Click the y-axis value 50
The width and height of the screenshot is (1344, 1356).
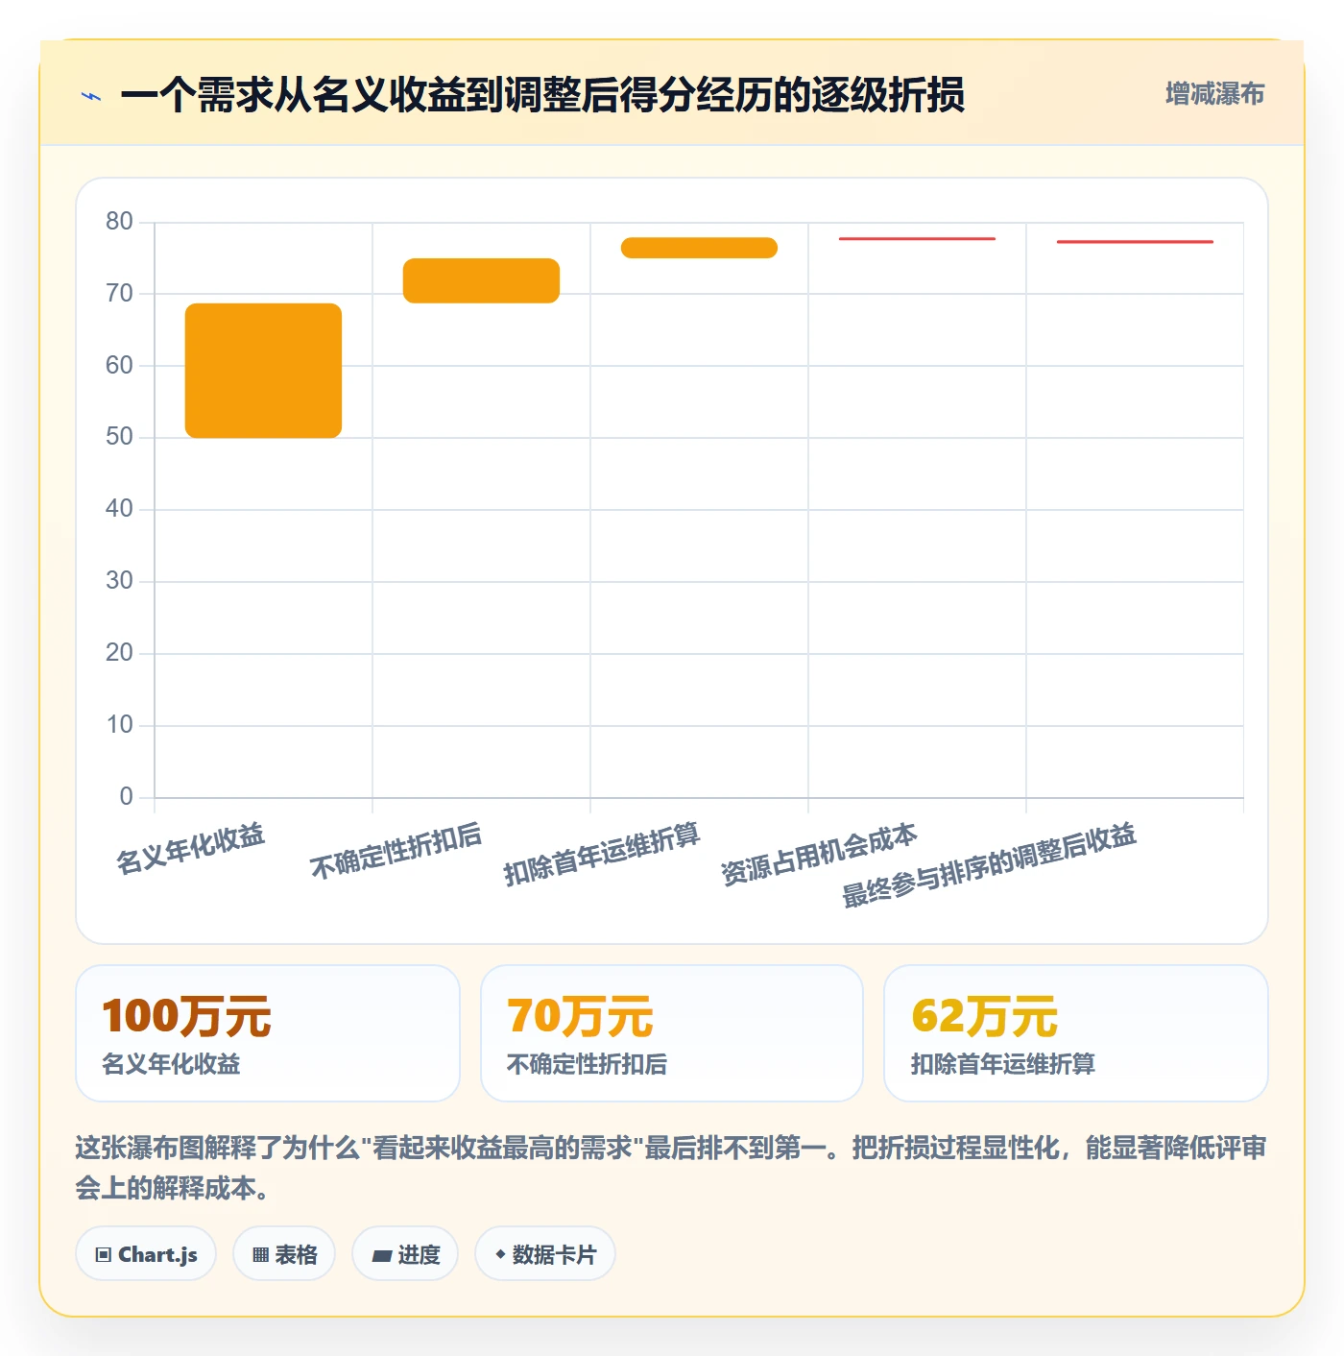coord(119,437)
